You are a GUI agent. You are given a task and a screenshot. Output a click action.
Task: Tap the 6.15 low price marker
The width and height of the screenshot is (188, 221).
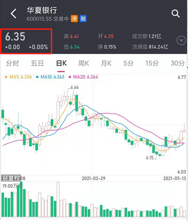coord(151,158)
